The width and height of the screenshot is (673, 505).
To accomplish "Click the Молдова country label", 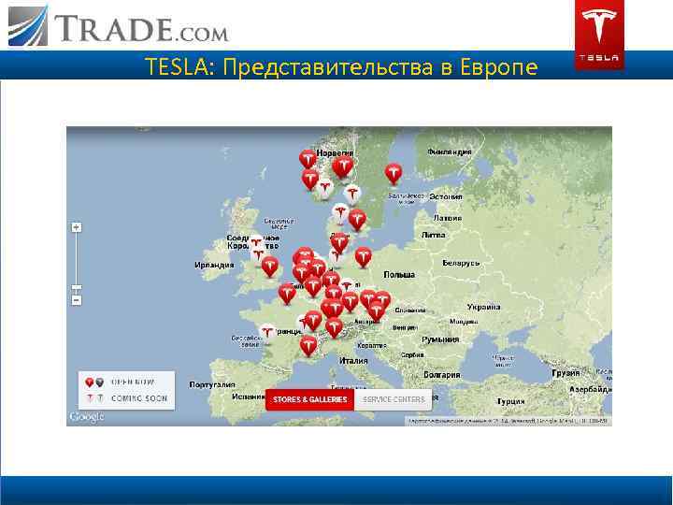I will [x=464, y=321].
